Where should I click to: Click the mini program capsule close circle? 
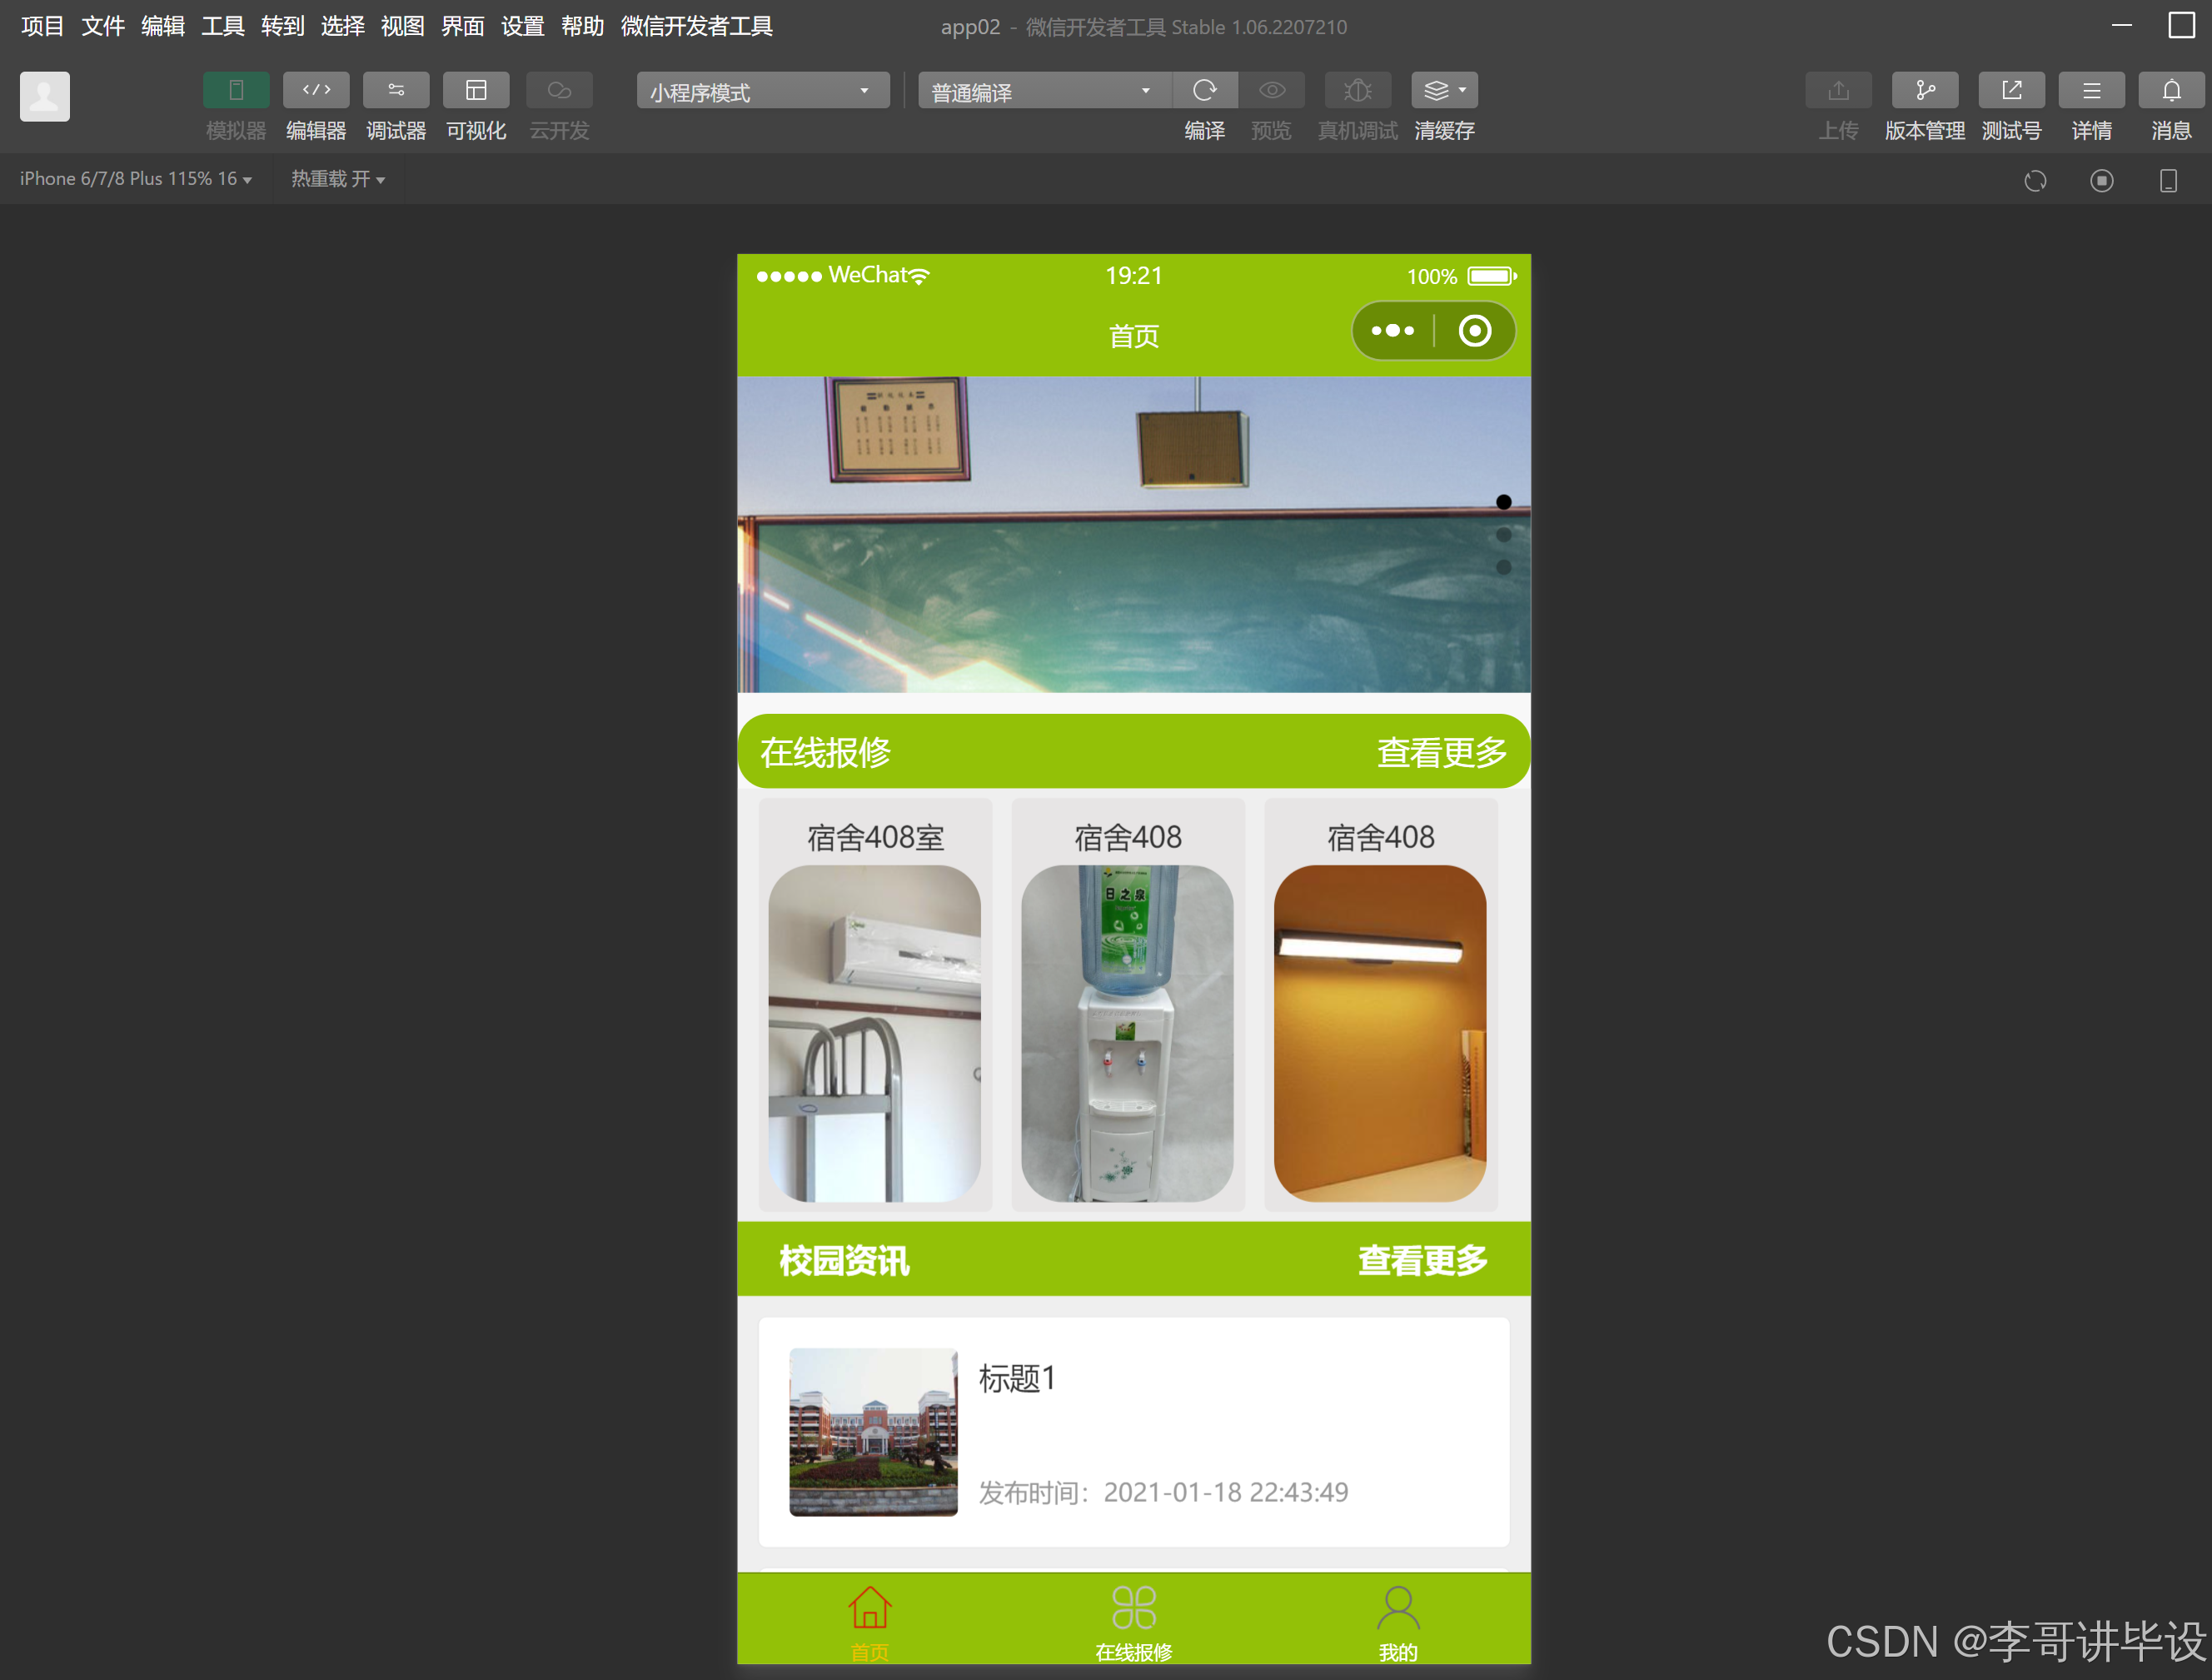pyautogui.click(x=1474, y=331)
